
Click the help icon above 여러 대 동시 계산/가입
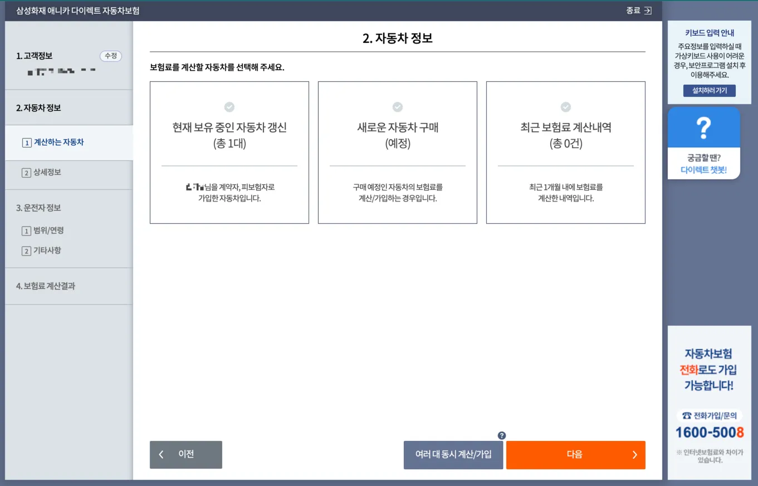(502, 435)
